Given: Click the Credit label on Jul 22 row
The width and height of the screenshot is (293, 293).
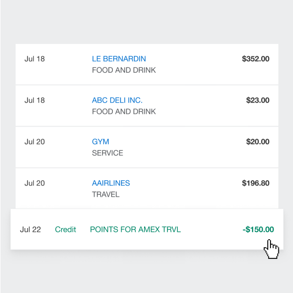Looking at the screenshot, I should [x=65, y=230].
